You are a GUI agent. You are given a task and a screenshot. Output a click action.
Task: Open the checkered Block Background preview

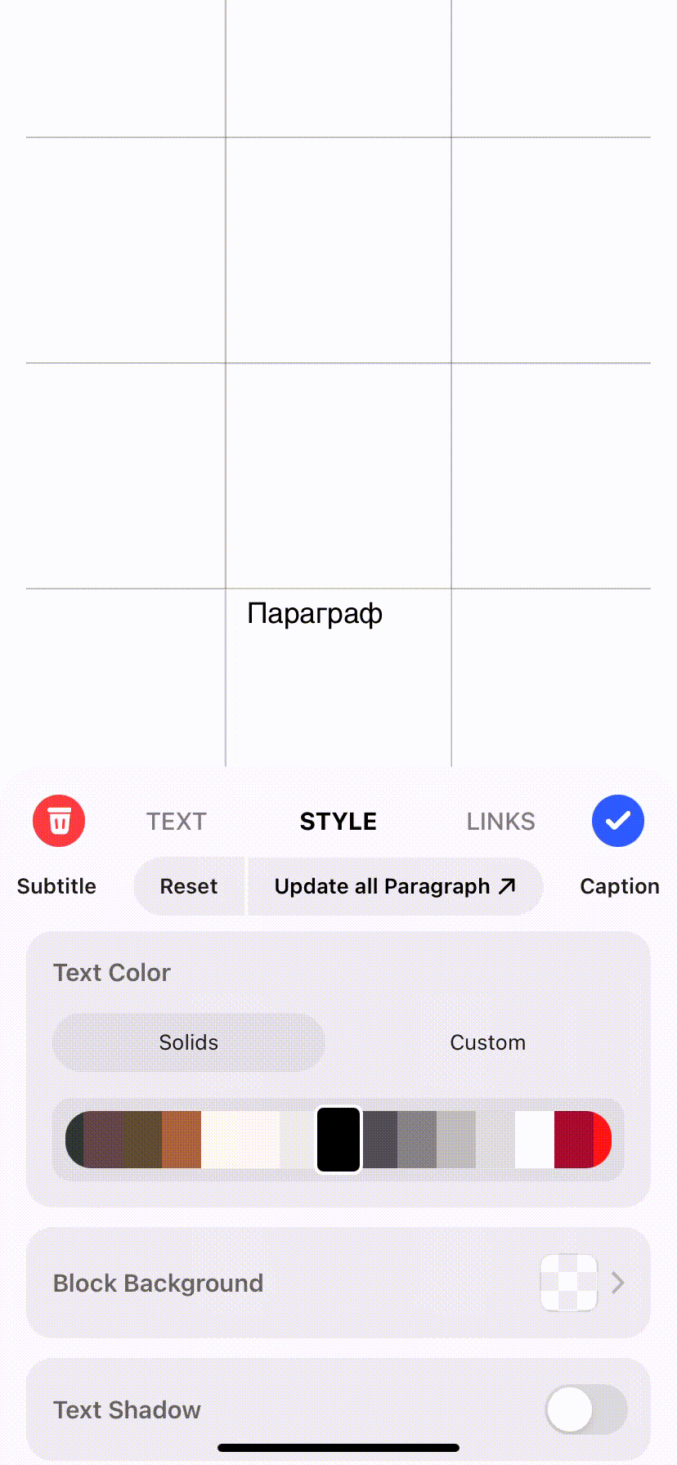pos(569,1283)
